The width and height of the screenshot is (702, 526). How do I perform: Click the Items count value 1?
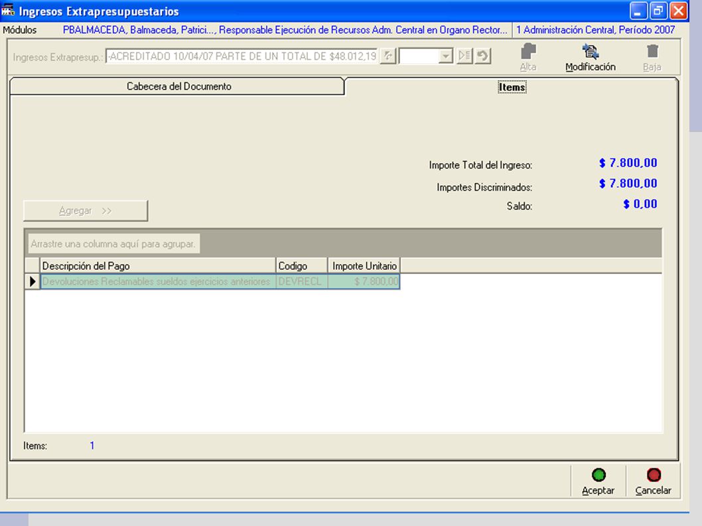[x=92, y=446]
